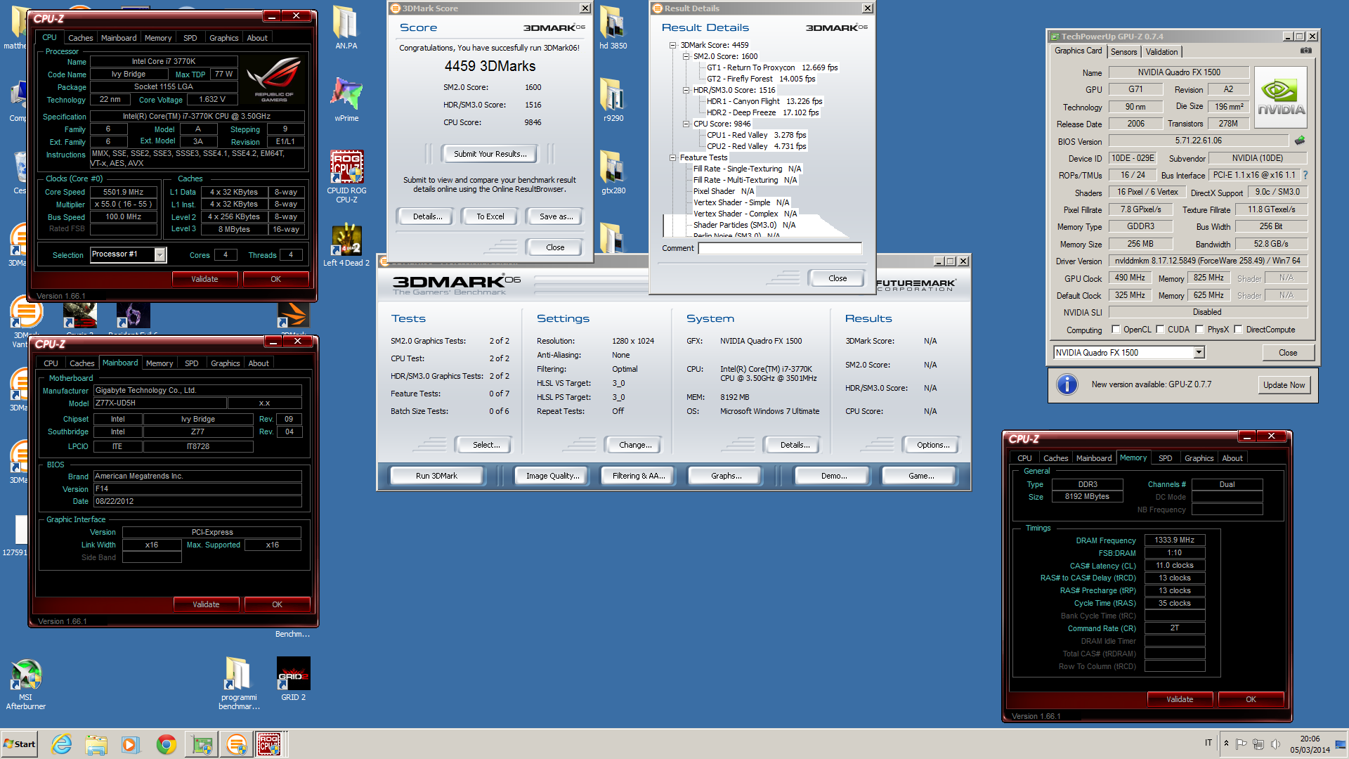
Task: Click the volume speaker tray icon
Action: pyautogui.click(x=1275, y=744)
